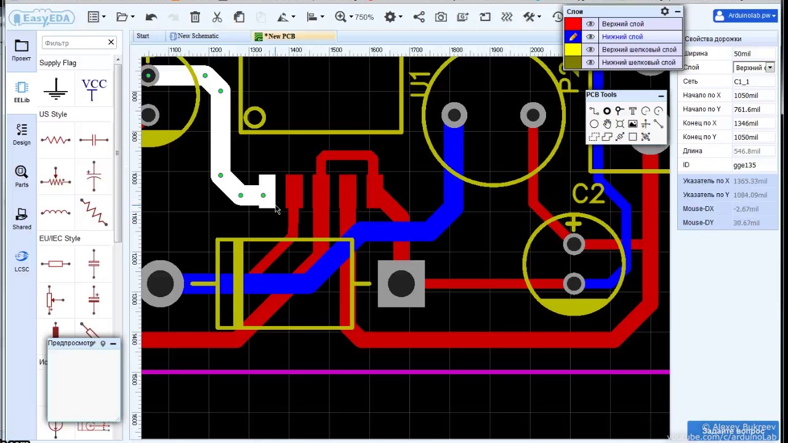Pick the US Style capacitor symbol
Screen dimensions: 788x443
coord(94,140)
